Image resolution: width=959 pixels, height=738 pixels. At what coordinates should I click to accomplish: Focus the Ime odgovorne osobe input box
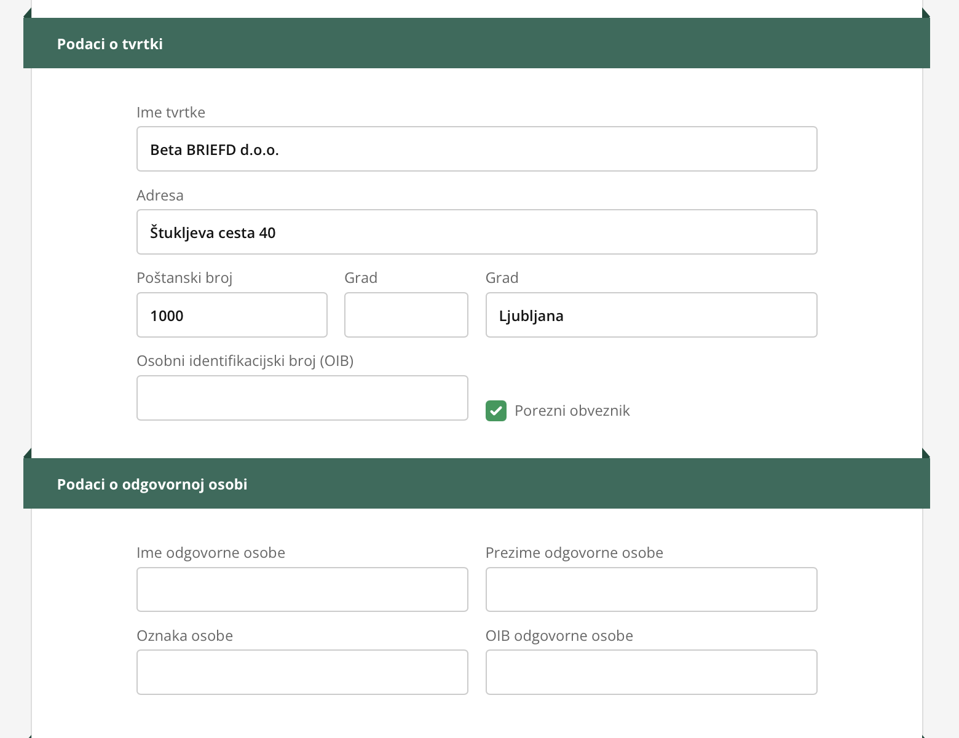[302, 590]
